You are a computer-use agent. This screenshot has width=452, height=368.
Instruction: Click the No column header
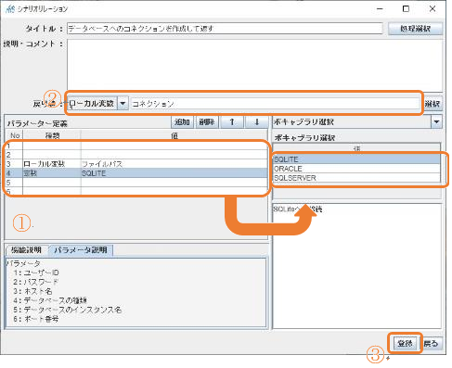click(15, 135)
